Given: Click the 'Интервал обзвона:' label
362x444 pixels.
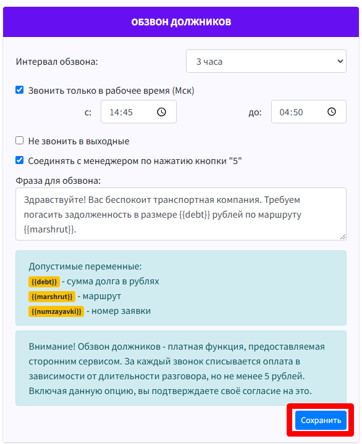Looking at the screenshot, I should 57,62.
